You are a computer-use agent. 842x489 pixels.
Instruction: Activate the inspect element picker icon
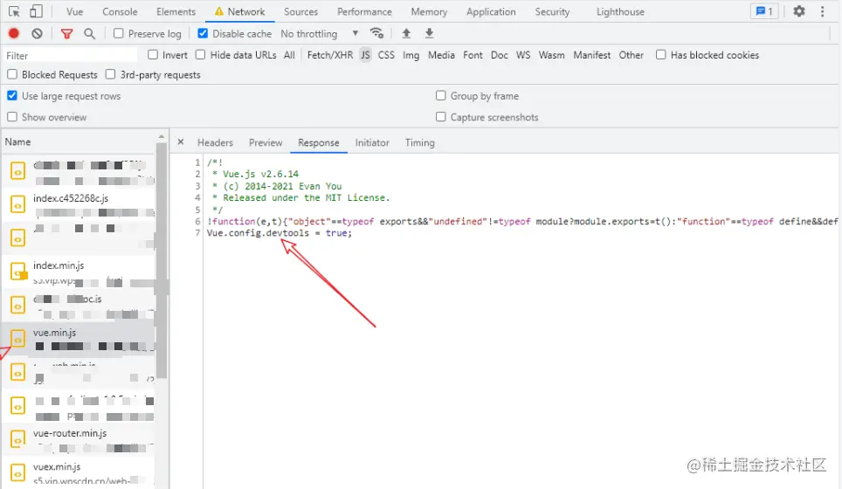pos(14,11)
